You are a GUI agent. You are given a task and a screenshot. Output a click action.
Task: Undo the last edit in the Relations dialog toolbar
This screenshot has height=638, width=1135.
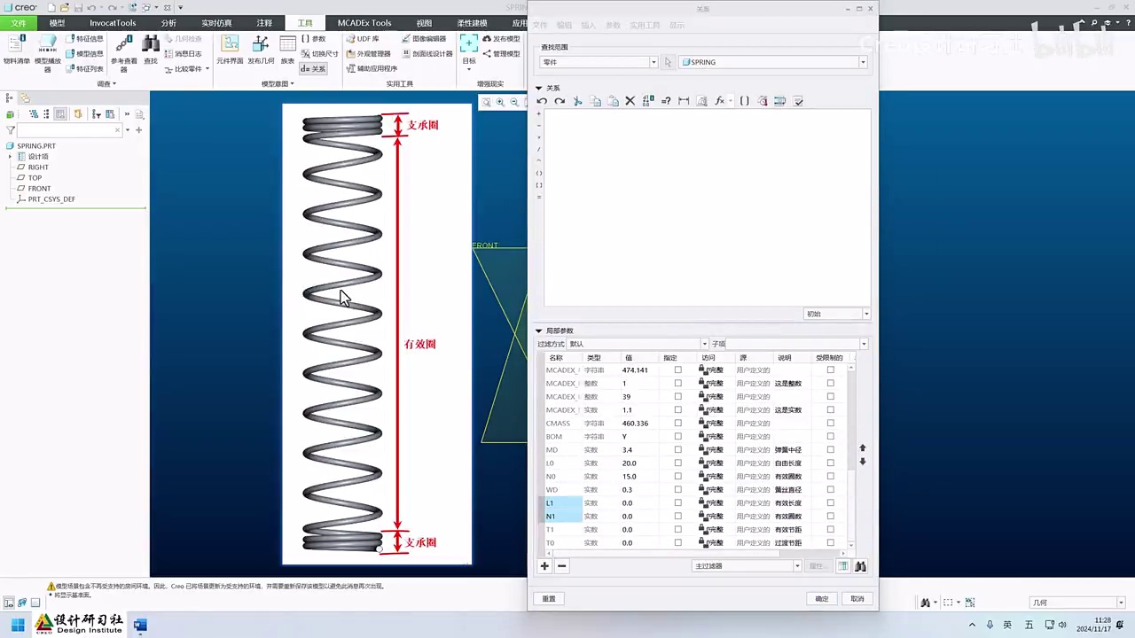click(542, 101)
